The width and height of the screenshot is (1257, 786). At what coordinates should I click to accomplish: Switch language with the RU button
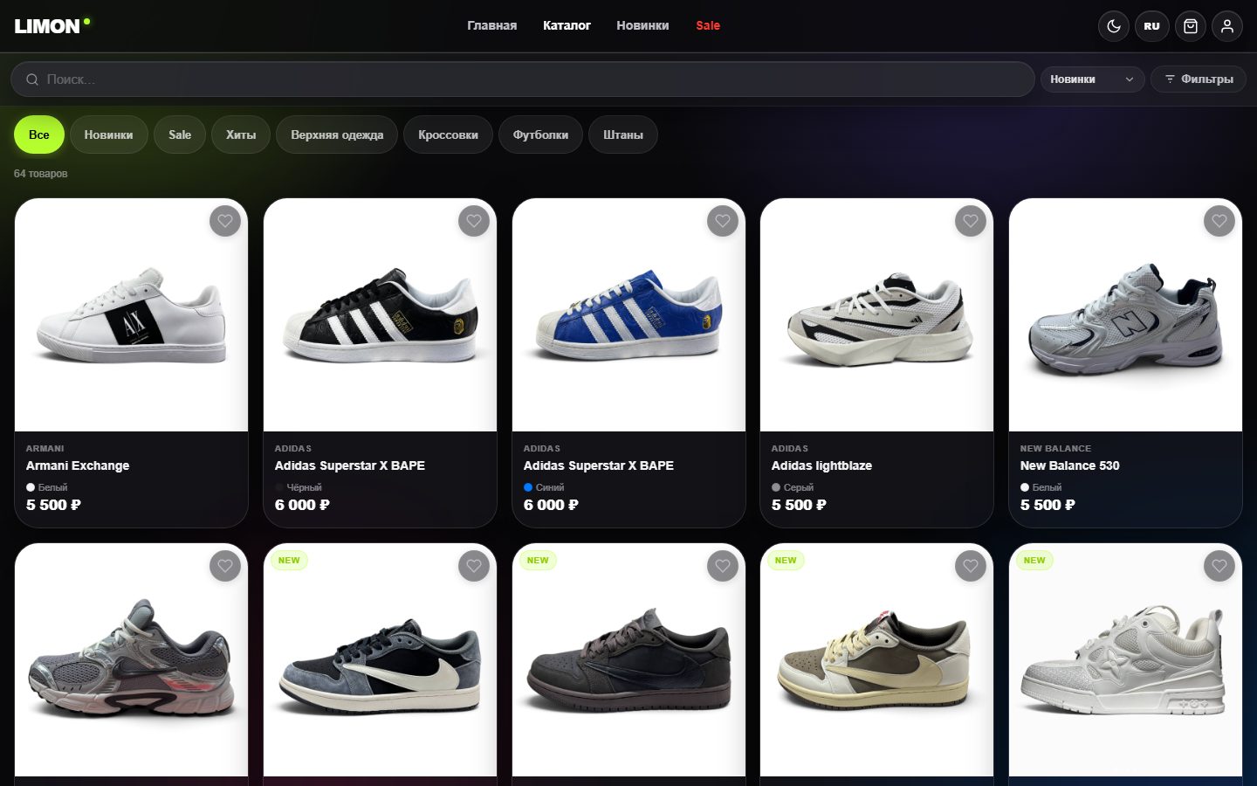[1152, 26]
